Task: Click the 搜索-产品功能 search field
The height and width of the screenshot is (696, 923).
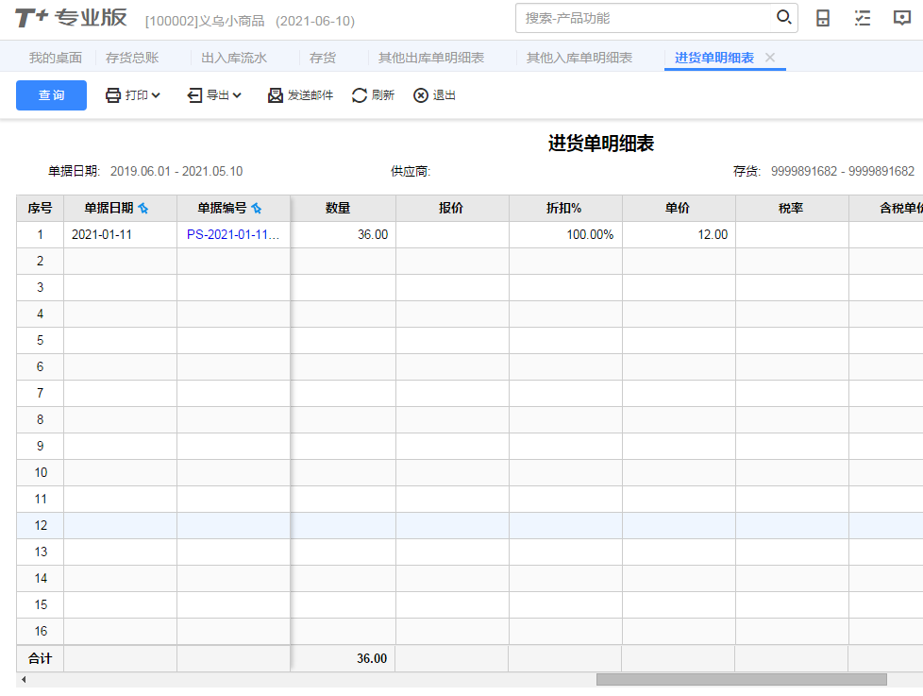Action: tap(646, 18)
